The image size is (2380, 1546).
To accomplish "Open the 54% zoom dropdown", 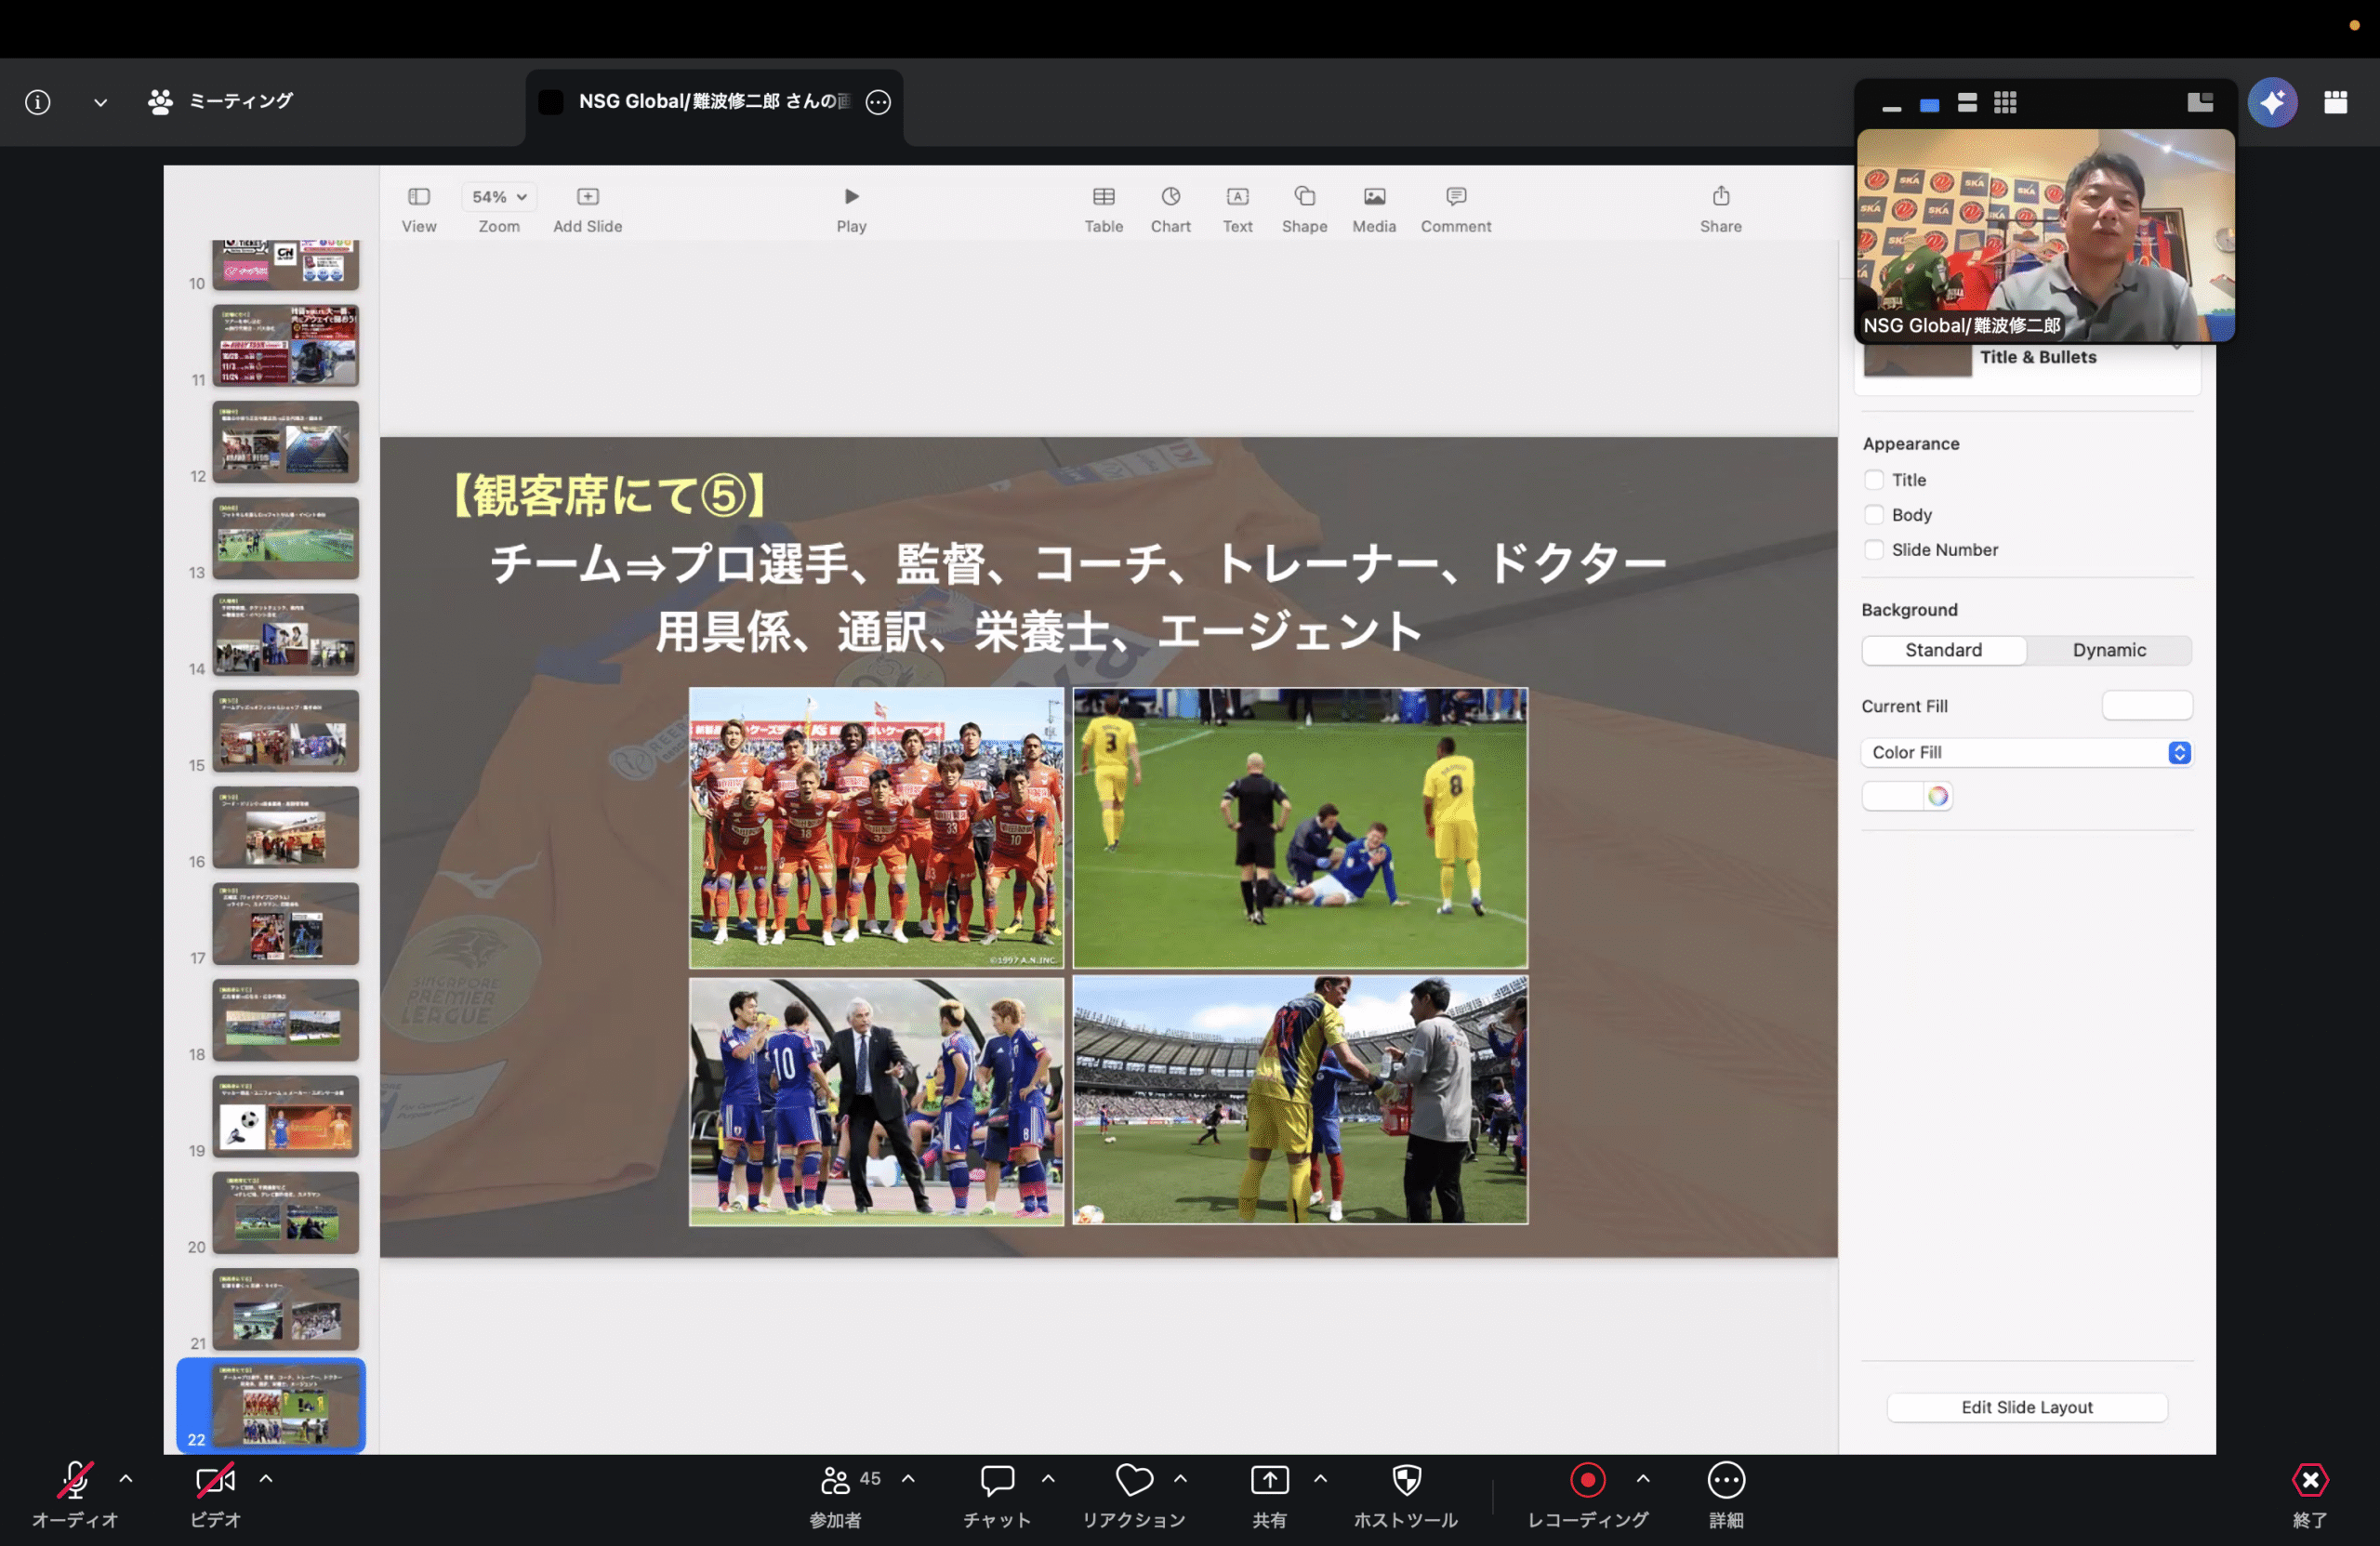I will click(499, 197).
